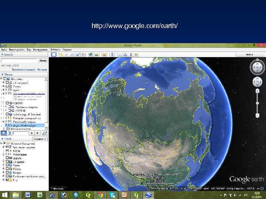Show historical imagery clock icon
The image size is (266, 199).
pyautogui.click(x=91, y=55)
